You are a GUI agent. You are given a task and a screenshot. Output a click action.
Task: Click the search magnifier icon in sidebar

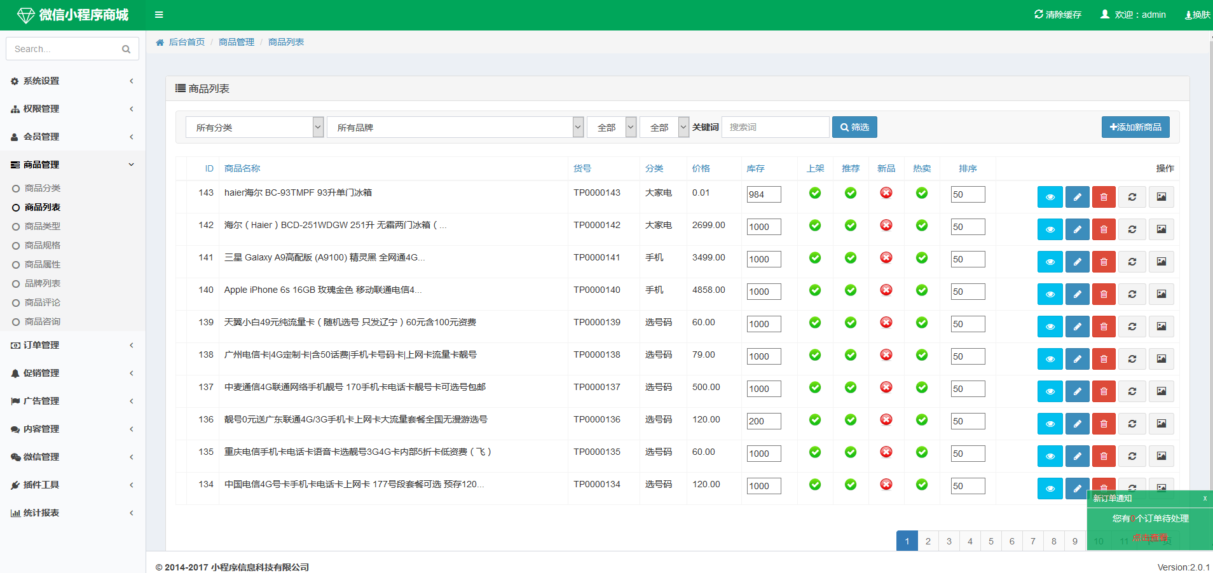pyautogui.click(x=126, y=49)
